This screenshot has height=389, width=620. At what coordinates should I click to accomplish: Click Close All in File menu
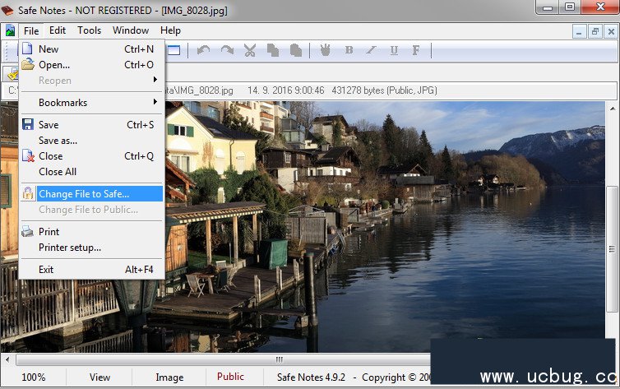[58, 172]
